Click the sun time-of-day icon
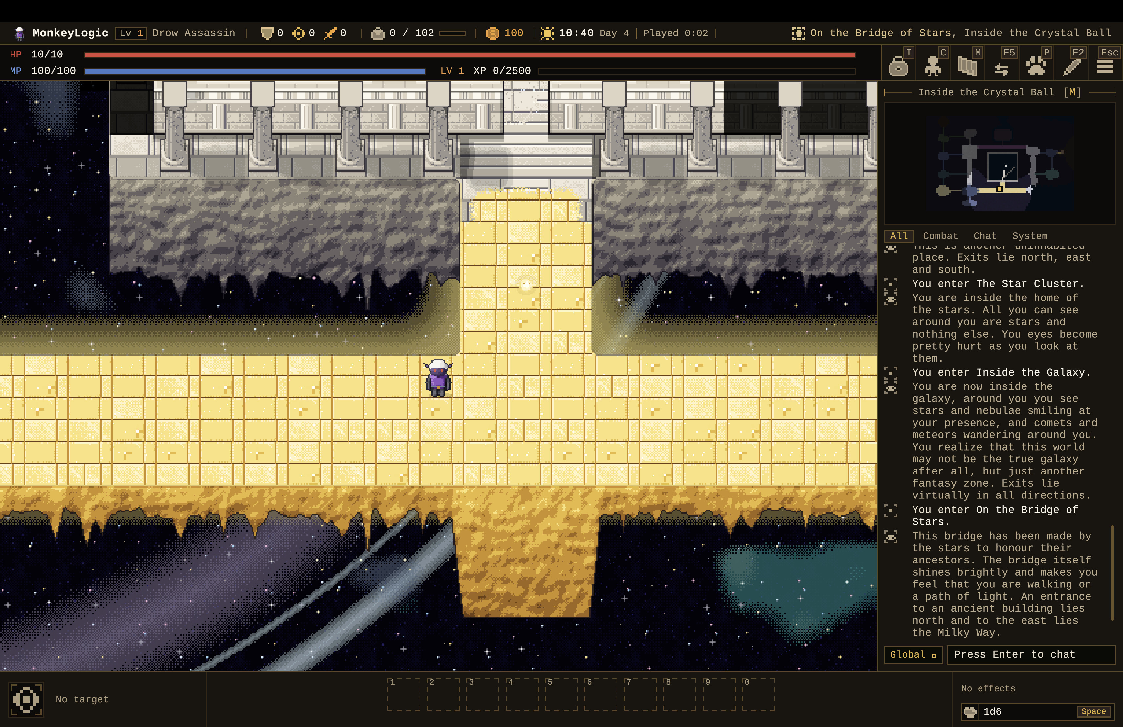This screenshot has width=1123, height=727. tap(547, 33)
